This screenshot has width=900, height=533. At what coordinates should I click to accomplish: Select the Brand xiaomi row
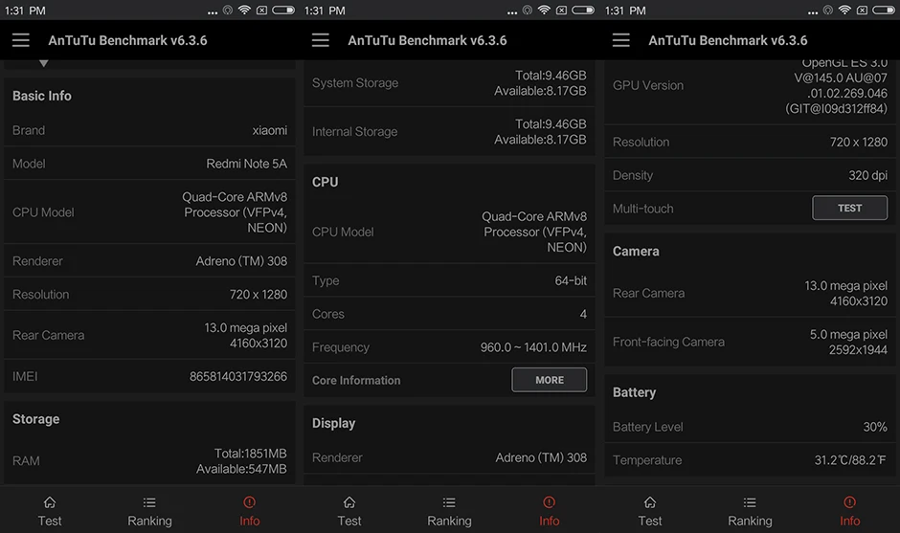[149, 130]
